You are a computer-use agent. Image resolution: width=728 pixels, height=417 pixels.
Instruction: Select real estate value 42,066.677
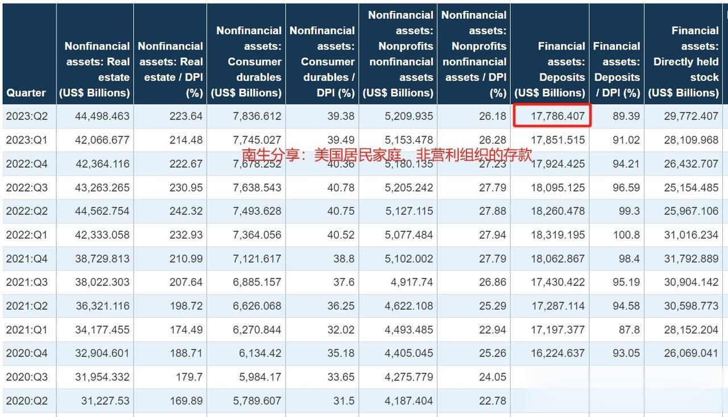tap(102, 140)
